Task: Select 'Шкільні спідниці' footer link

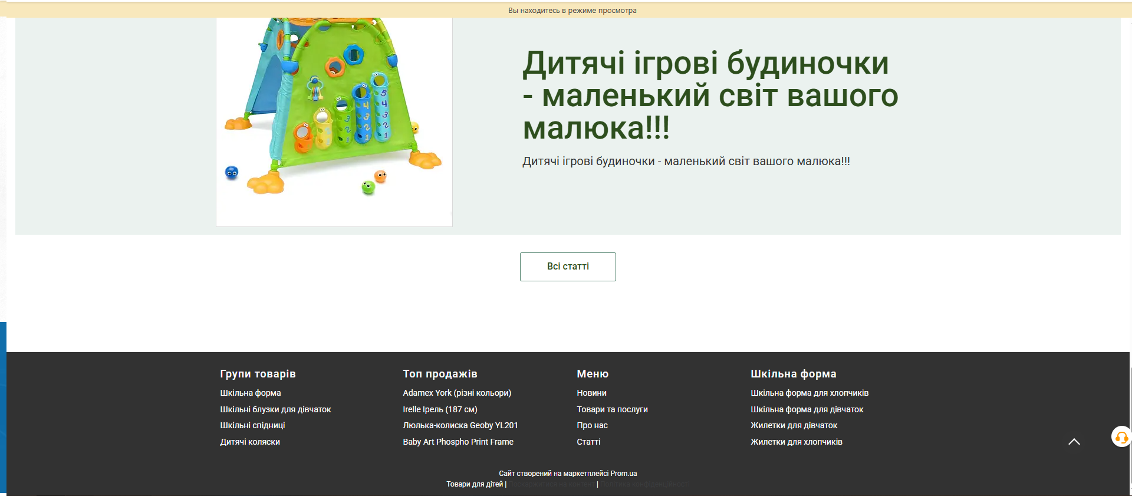Action: point(252,425)
